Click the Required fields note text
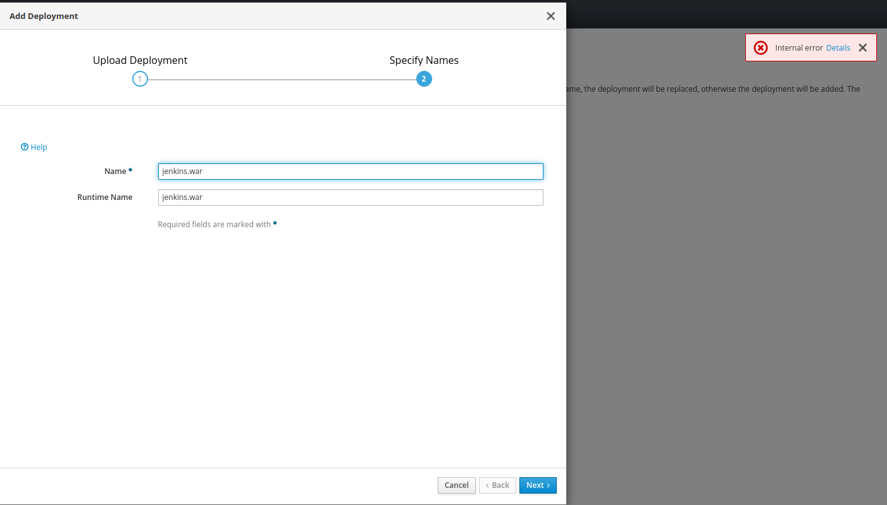Viewport: 887px width, 505px height. pyautogui.click(x=214, y=224)
